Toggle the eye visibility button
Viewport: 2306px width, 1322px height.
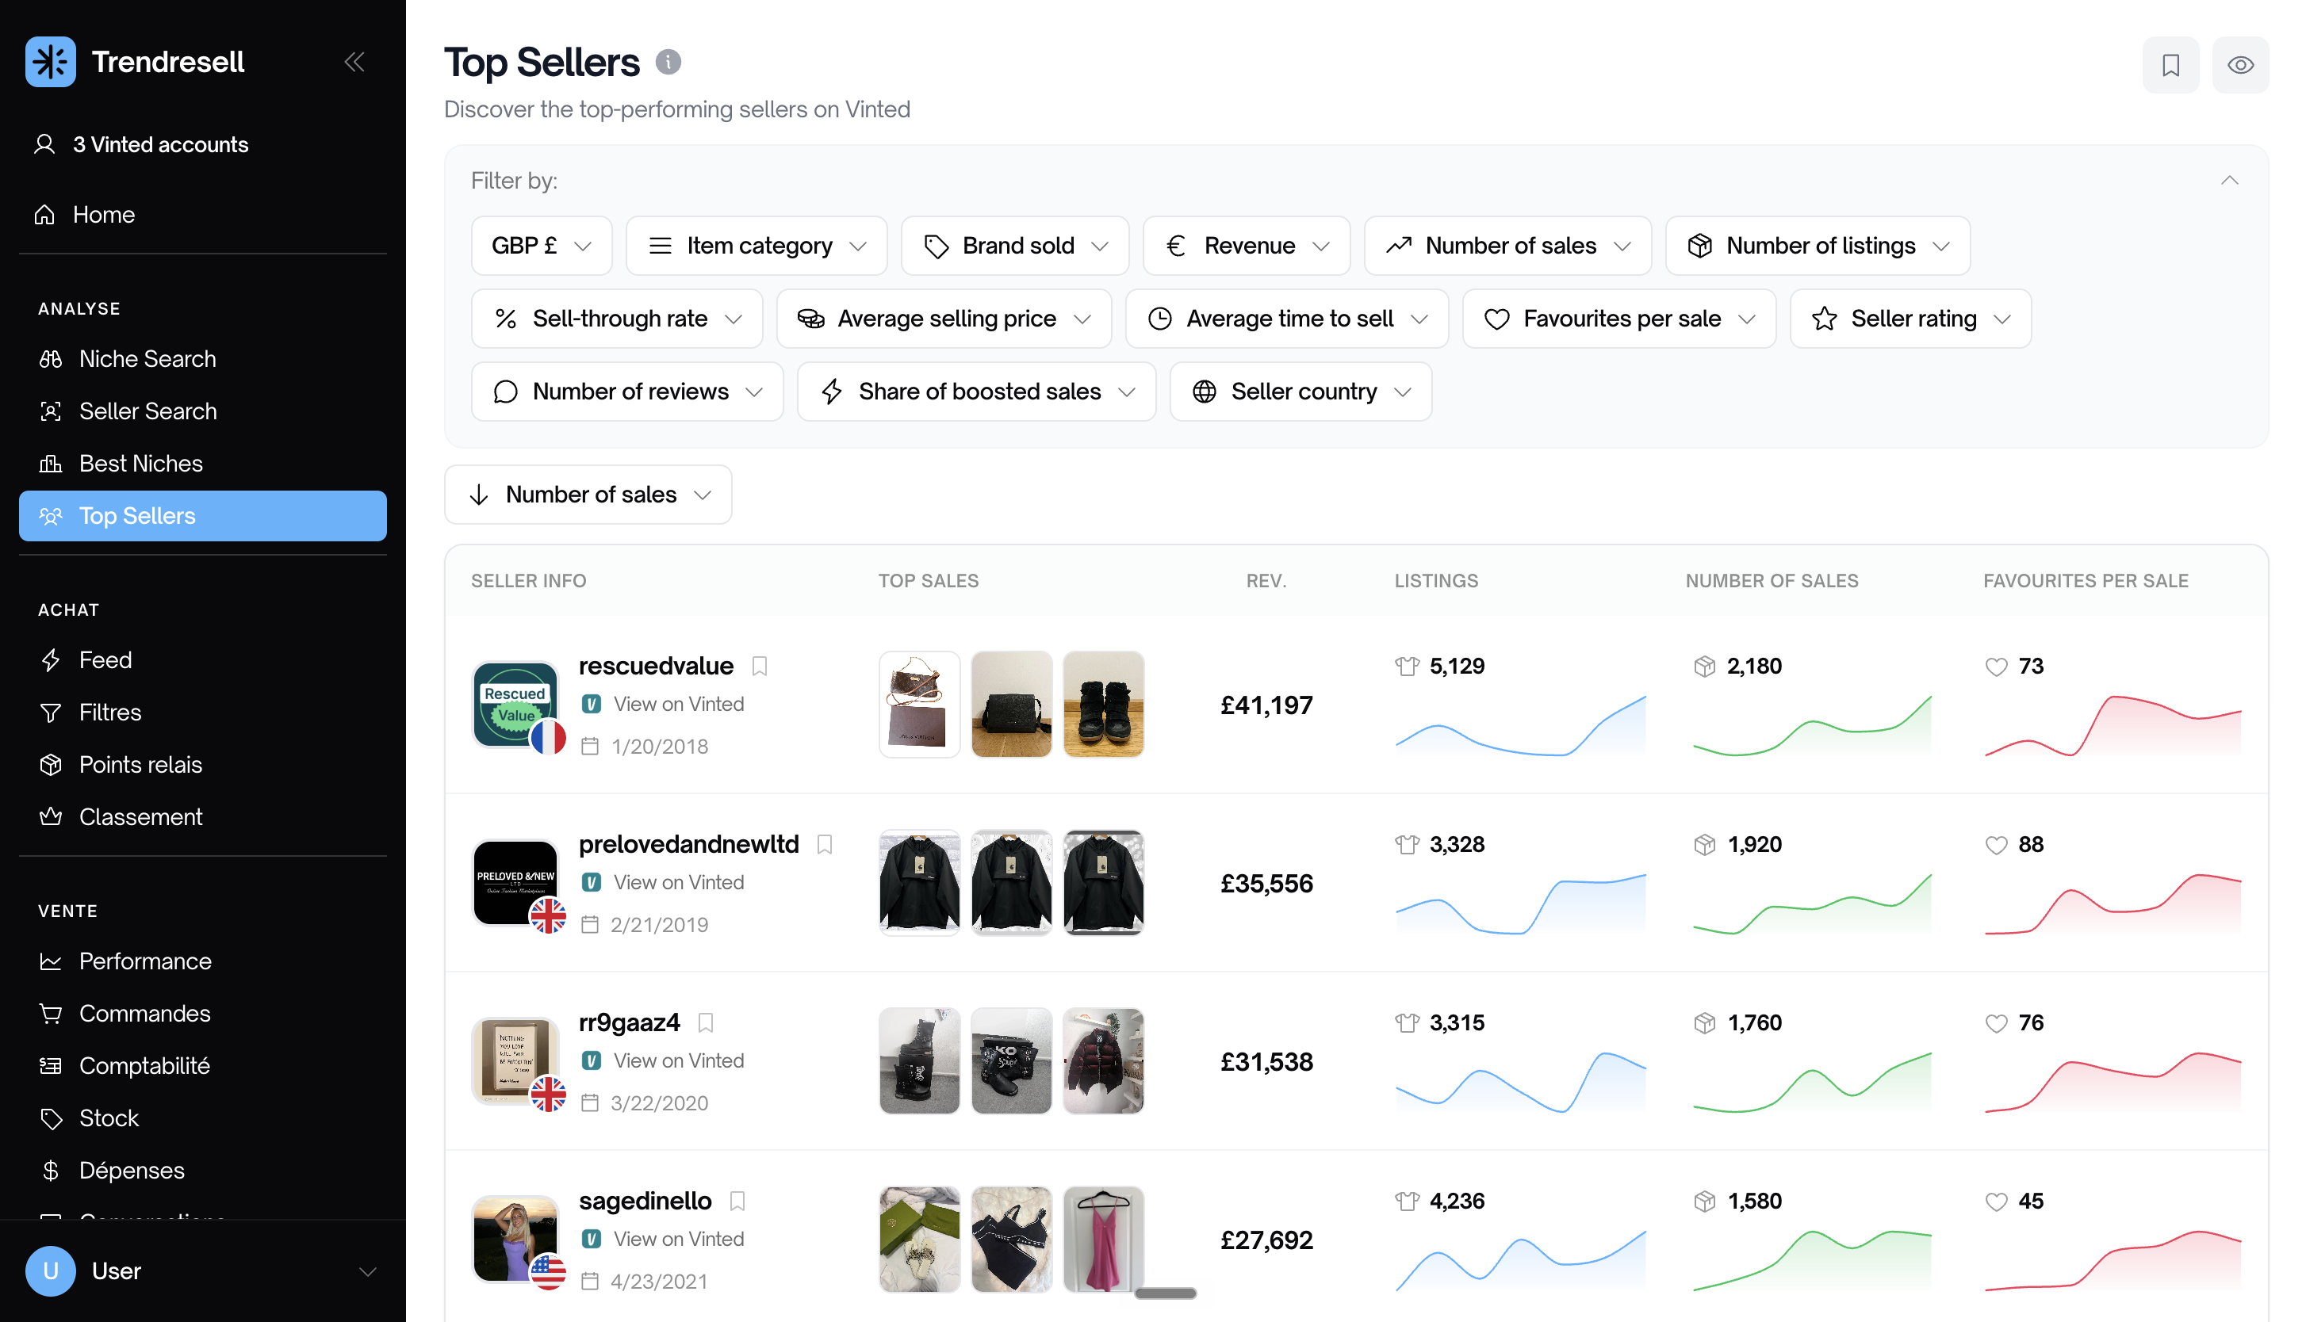pos(2239,64)
